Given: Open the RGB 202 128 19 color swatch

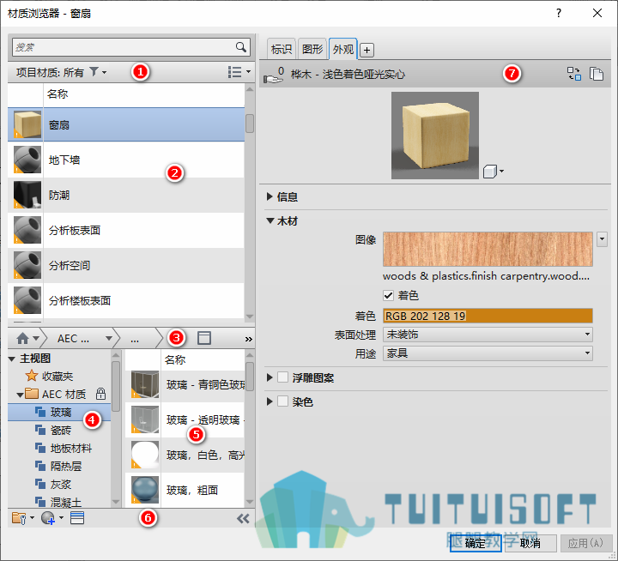Looking at the screenshot, I should click(x=488, y=316).
